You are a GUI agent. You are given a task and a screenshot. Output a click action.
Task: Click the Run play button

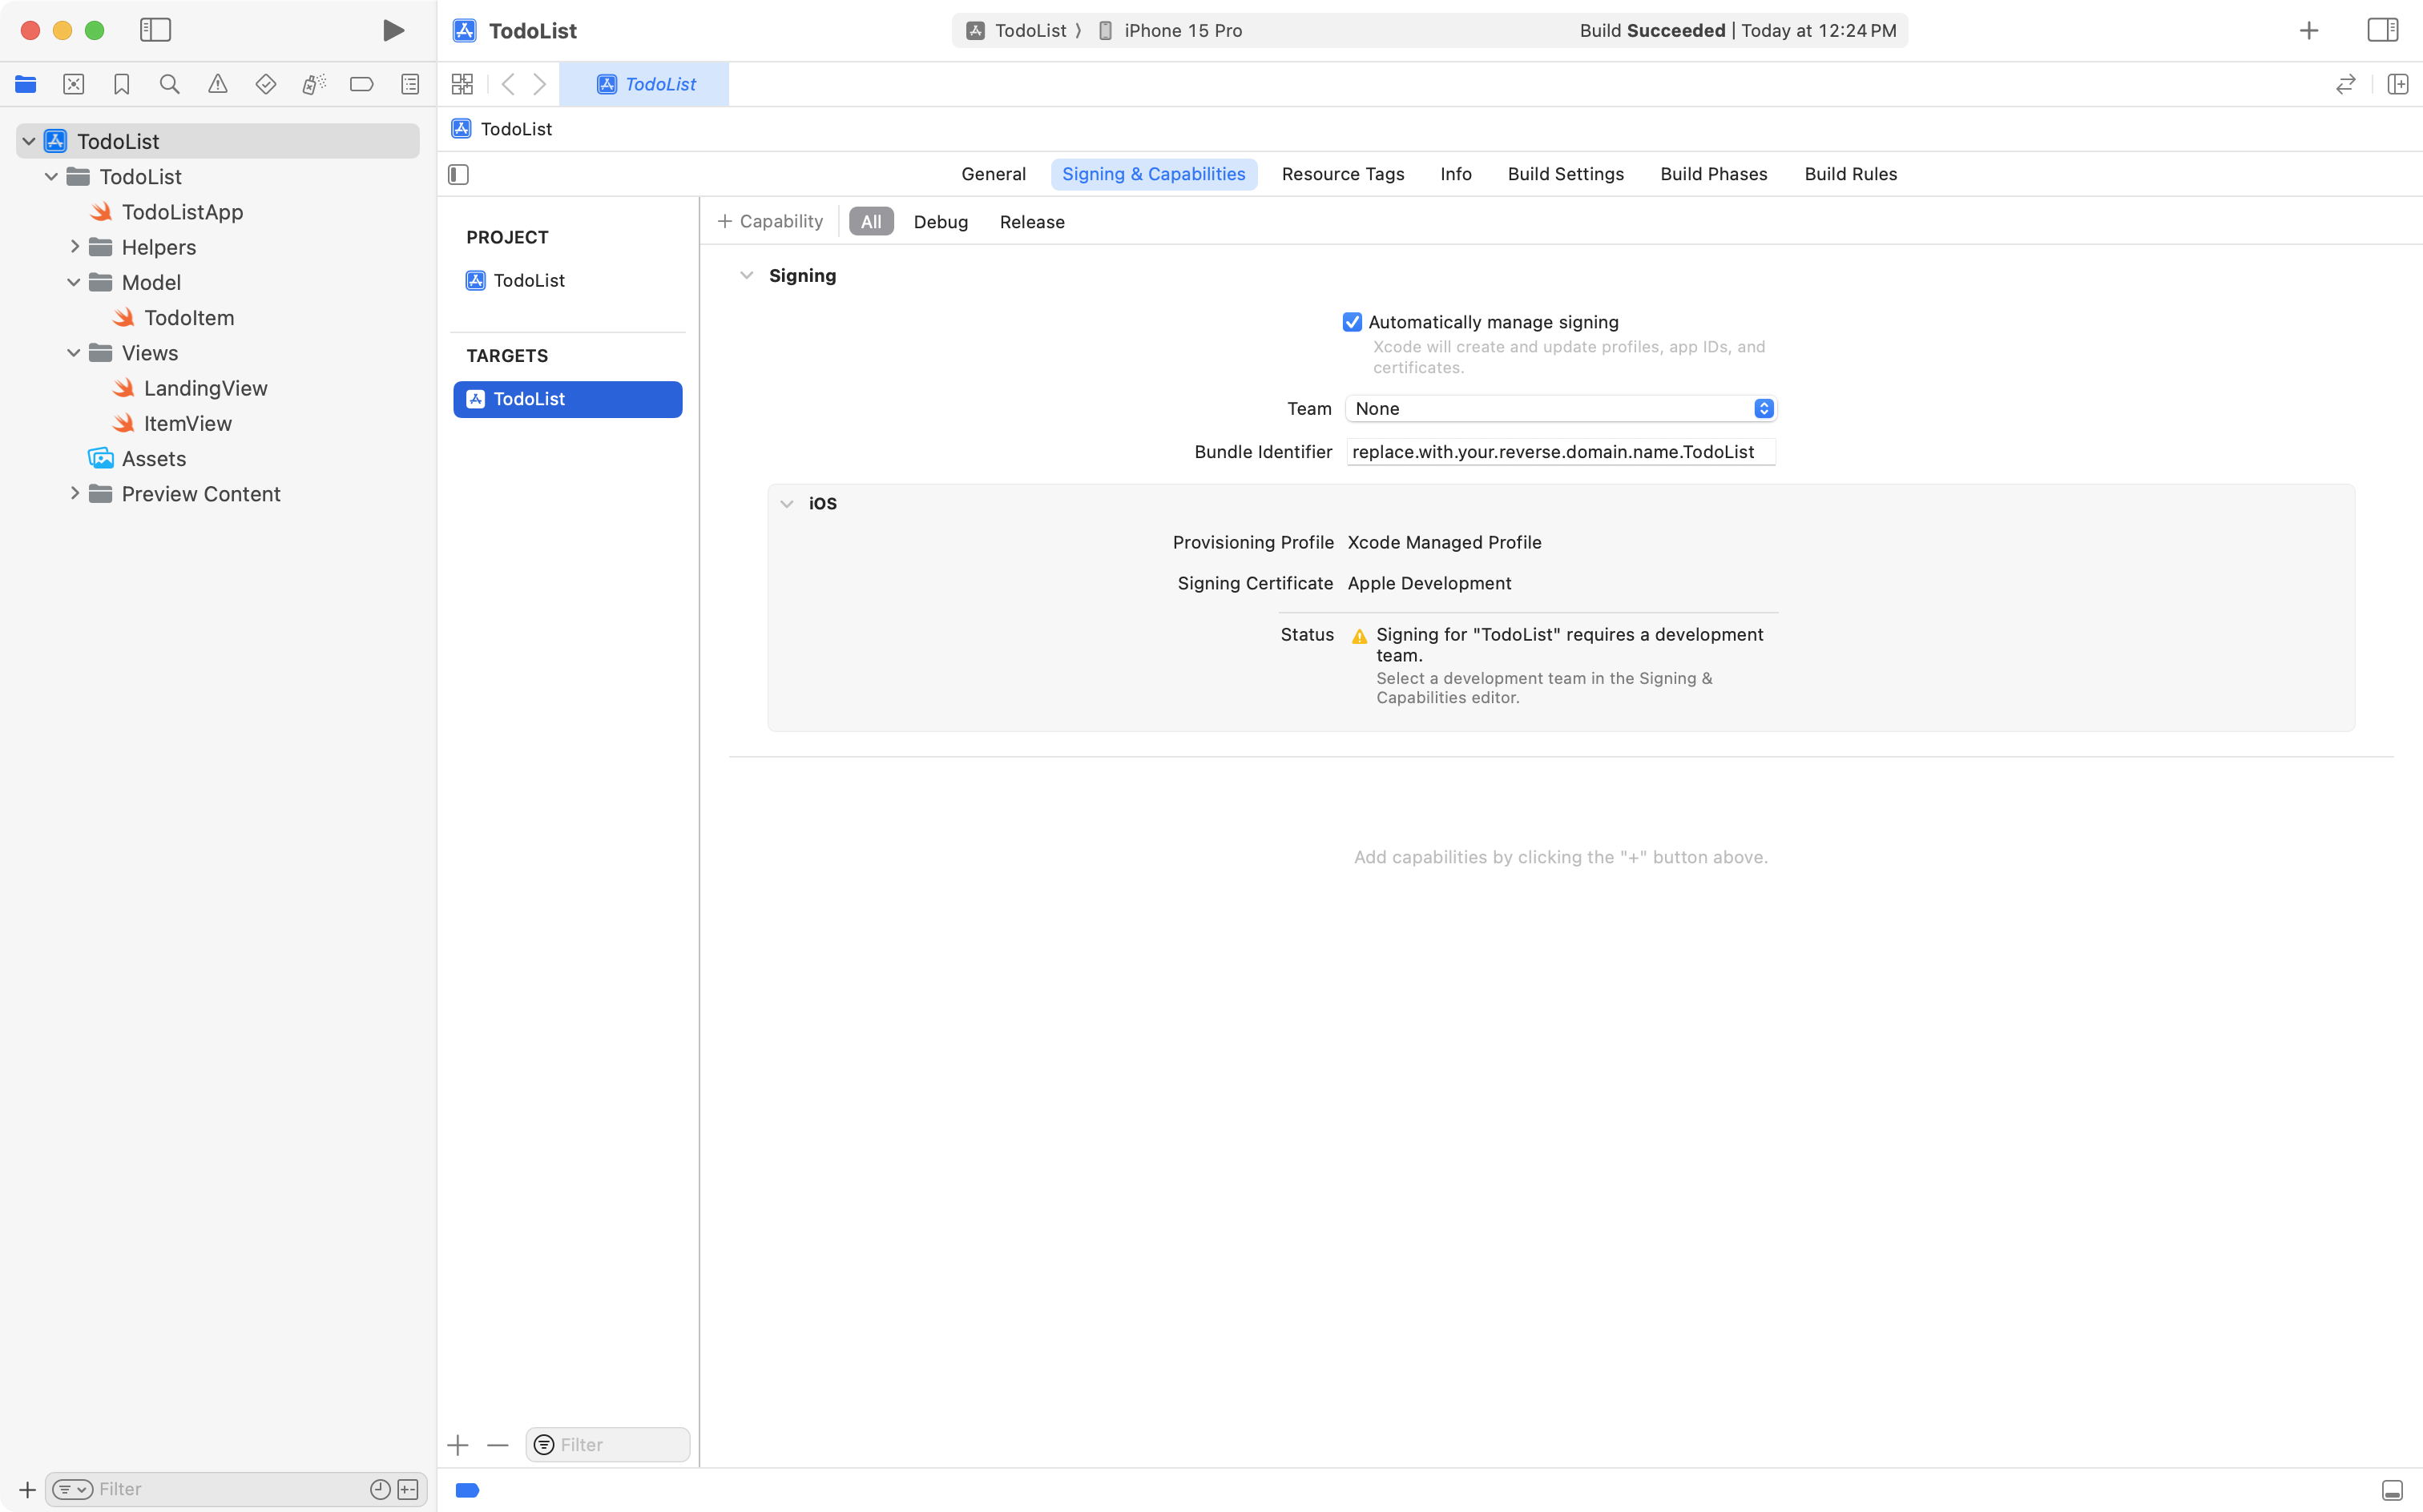pos(393,31)
